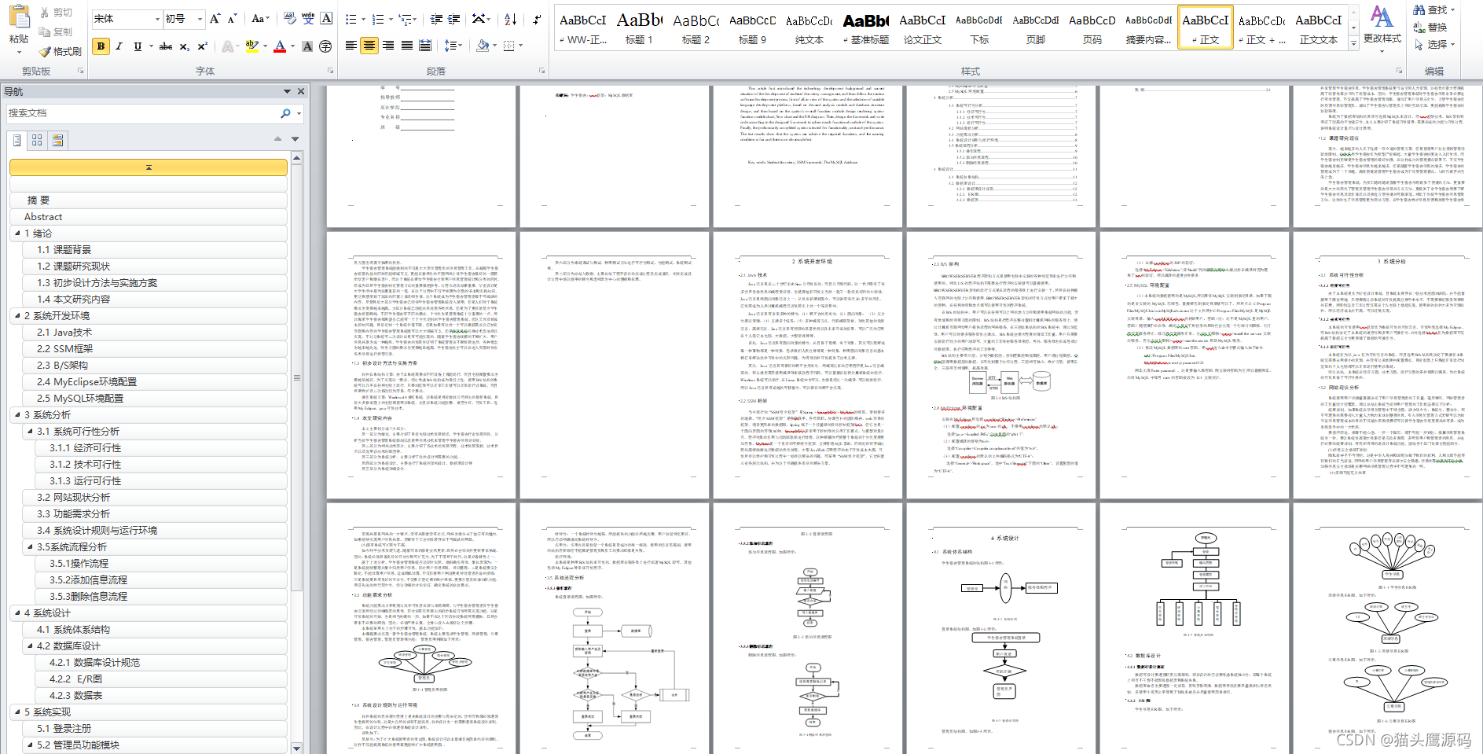Toggle bold formatting
This screenshot has height=754, width=1483.
click(x=101, y=46)
